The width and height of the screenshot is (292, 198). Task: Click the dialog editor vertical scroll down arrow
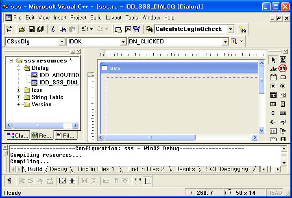click(x=261, y=130)
